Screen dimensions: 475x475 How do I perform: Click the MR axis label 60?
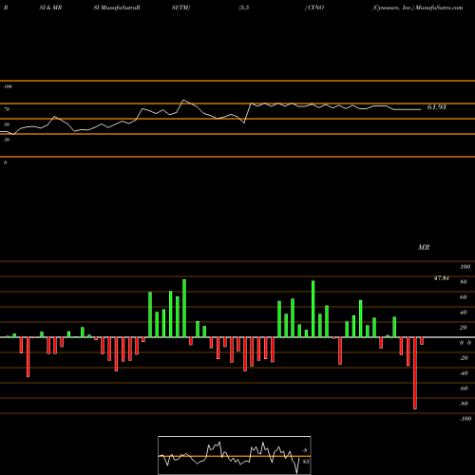464,297
